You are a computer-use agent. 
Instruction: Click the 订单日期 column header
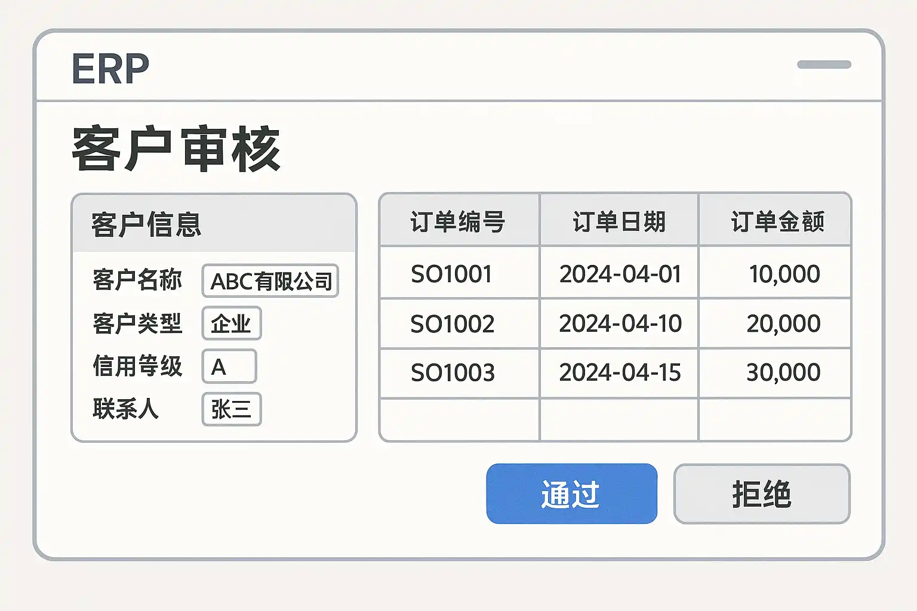(619, 221)
